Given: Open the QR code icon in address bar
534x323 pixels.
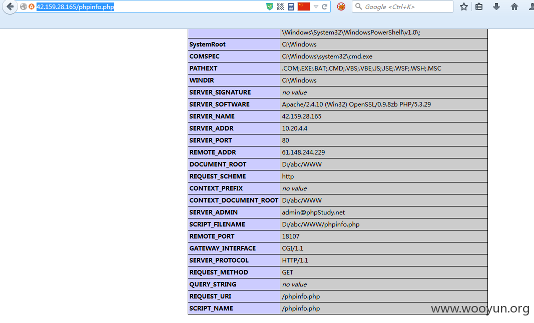Looking at the screenshot, I should (x=281, y=6).
